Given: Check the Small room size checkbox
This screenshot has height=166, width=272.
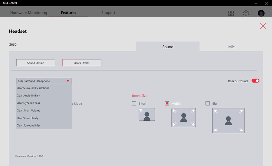Looking at the screenshot, I should (x=134, y=104).
